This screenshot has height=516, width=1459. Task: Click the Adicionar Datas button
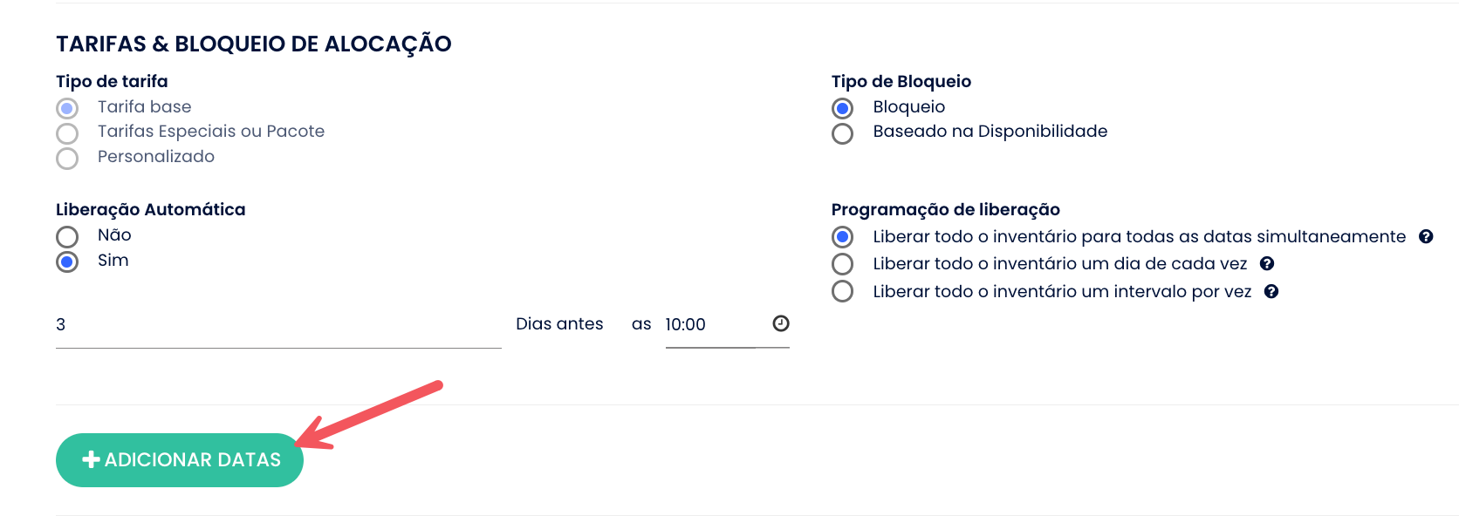click(x=180, y=459)
